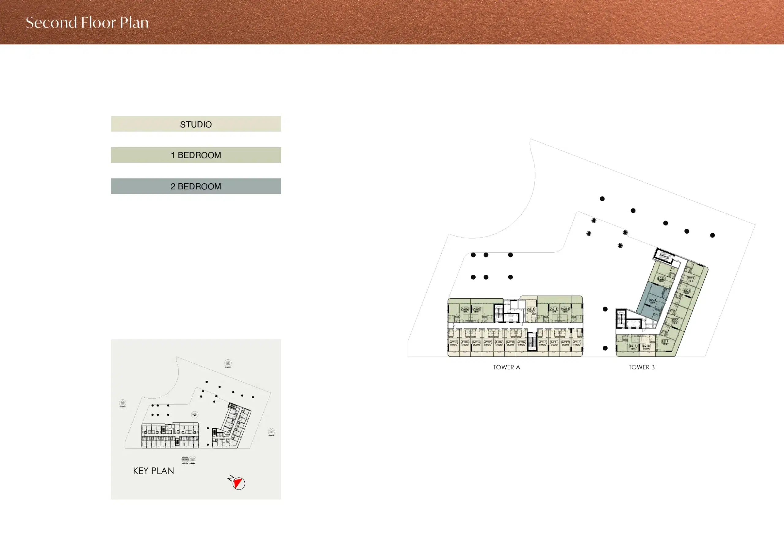Click unit B219 in Tower B
The height and width of the screenshot is (546, 784).
(665, 342)
